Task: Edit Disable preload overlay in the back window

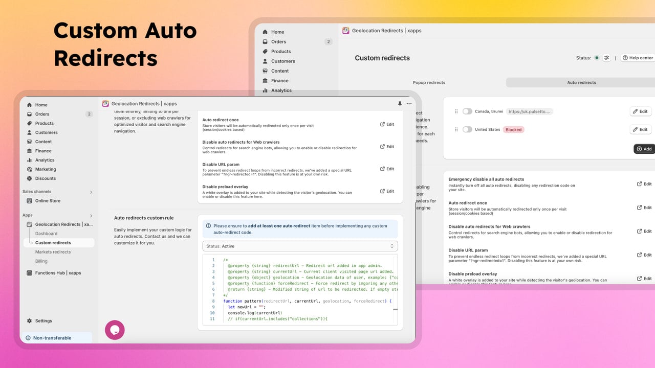Action: (x=644, y=279)
